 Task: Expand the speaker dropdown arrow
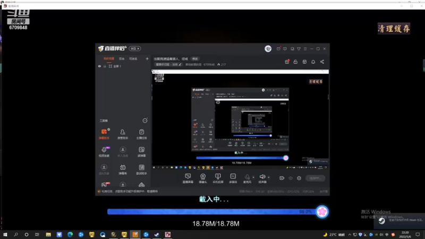point(269,177)
